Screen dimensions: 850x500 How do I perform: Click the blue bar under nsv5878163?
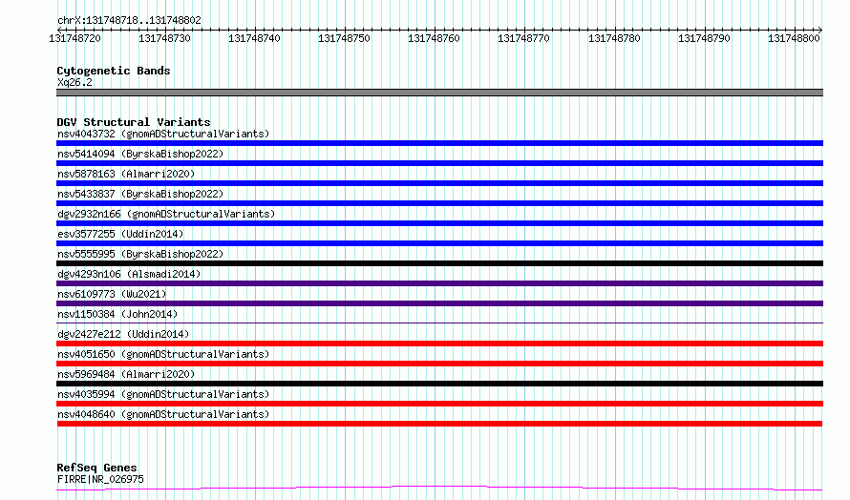[439, 183]
